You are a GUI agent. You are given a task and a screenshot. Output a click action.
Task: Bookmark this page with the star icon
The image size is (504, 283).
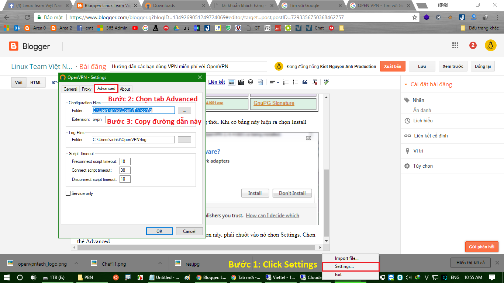[415, 17]
